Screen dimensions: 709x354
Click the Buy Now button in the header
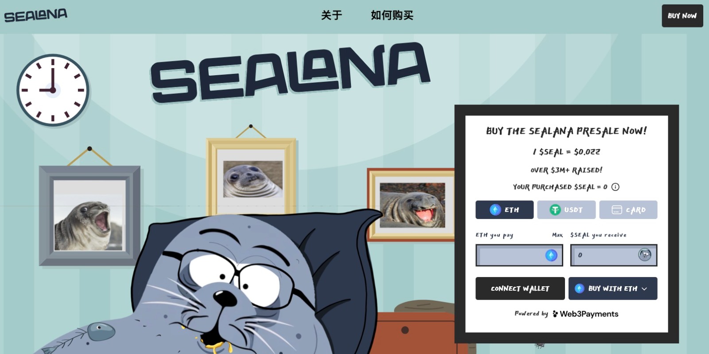coord(682,16)
